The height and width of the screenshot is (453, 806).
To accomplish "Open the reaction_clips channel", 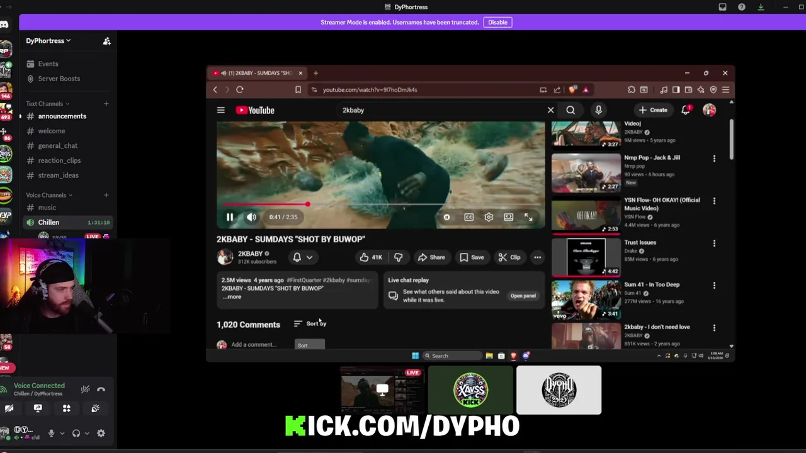I will [x=59, y=160].
